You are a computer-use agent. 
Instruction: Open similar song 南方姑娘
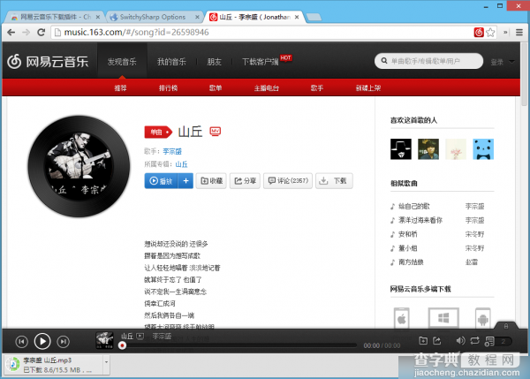411,262
